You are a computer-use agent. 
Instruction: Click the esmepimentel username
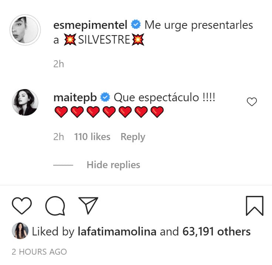click(91, 25)
